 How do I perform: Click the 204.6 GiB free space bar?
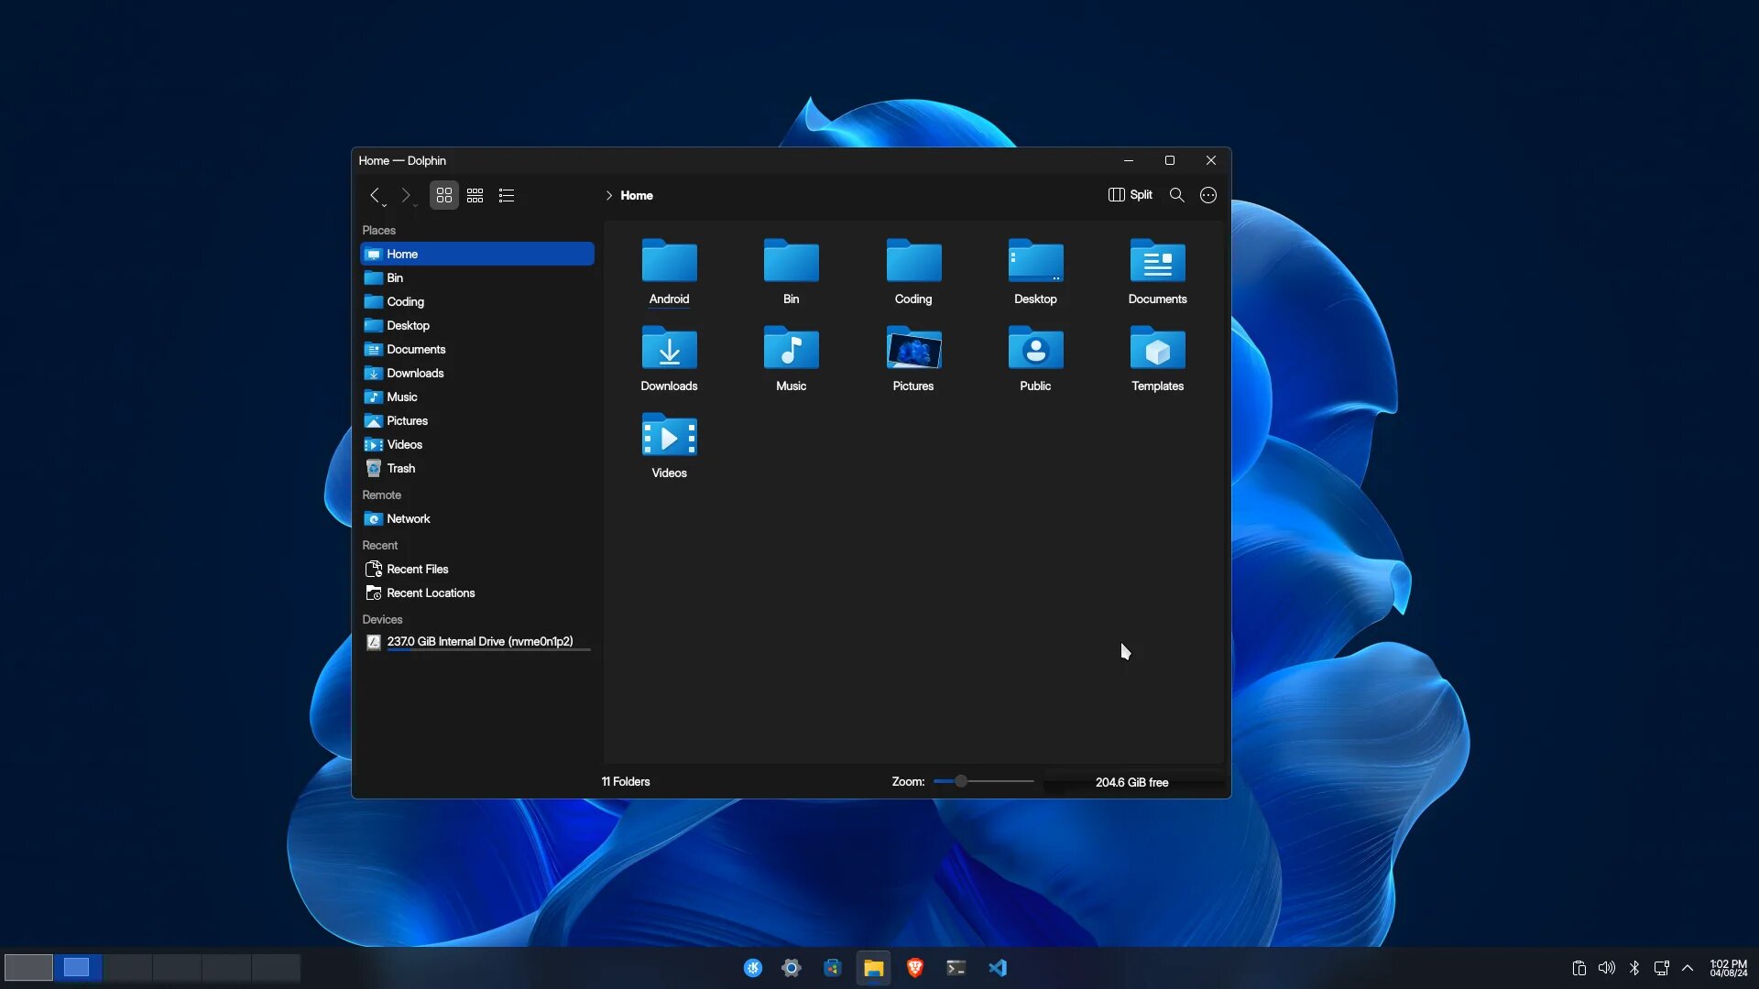[x=1132, y=782]
